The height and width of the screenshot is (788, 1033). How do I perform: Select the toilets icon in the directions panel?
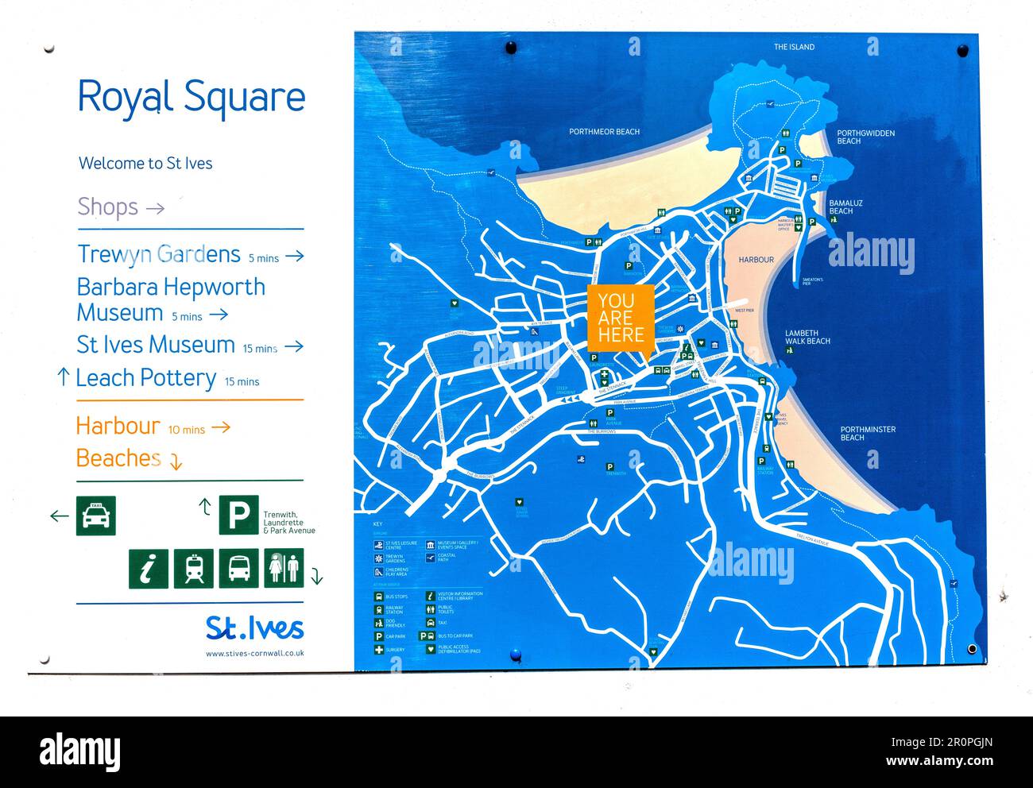[x=284, y=569]
